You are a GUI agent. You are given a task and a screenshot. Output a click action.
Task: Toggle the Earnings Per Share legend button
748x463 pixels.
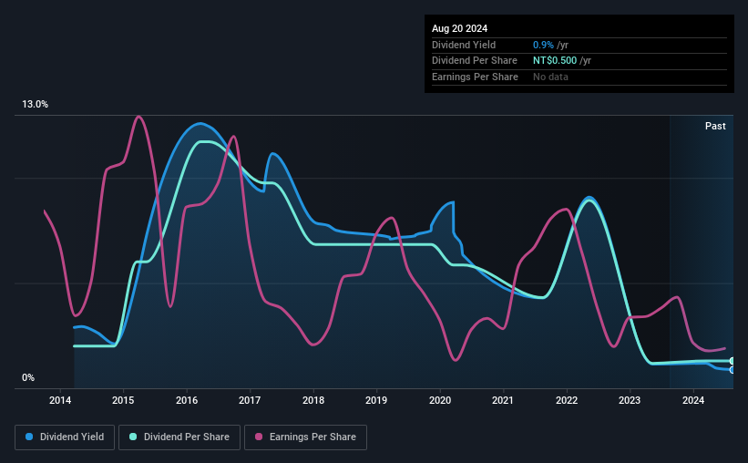[x=305, y=437]
